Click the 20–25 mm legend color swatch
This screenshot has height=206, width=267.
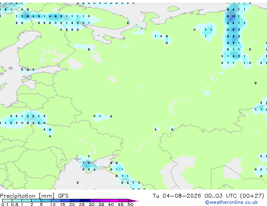pos(75,201)
